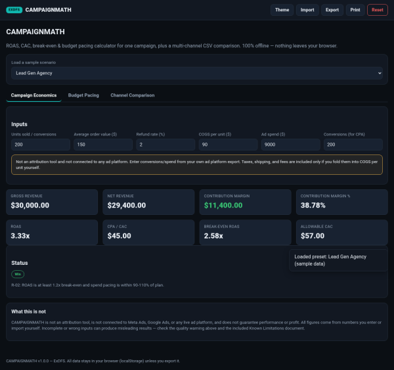Screen dimensions: 394x370
Task: Reset all campaign data
Action: pyautogui.click(x=378, y=10)
